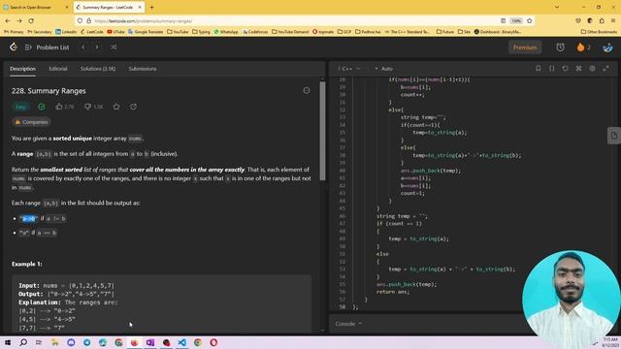This screenshot has height=349, width=621.
Task: Click the LeetCode logo icon
Action: (x=14, y=48)
